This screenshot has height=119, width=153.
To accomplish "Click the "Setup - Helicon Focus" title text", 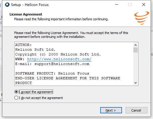I will click(30, 5).
